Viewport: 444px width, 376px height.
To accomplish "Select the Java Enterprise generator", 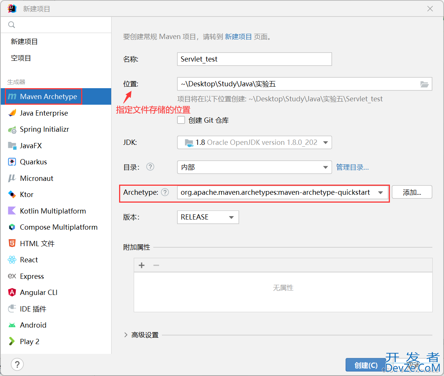I will point(56,113).
